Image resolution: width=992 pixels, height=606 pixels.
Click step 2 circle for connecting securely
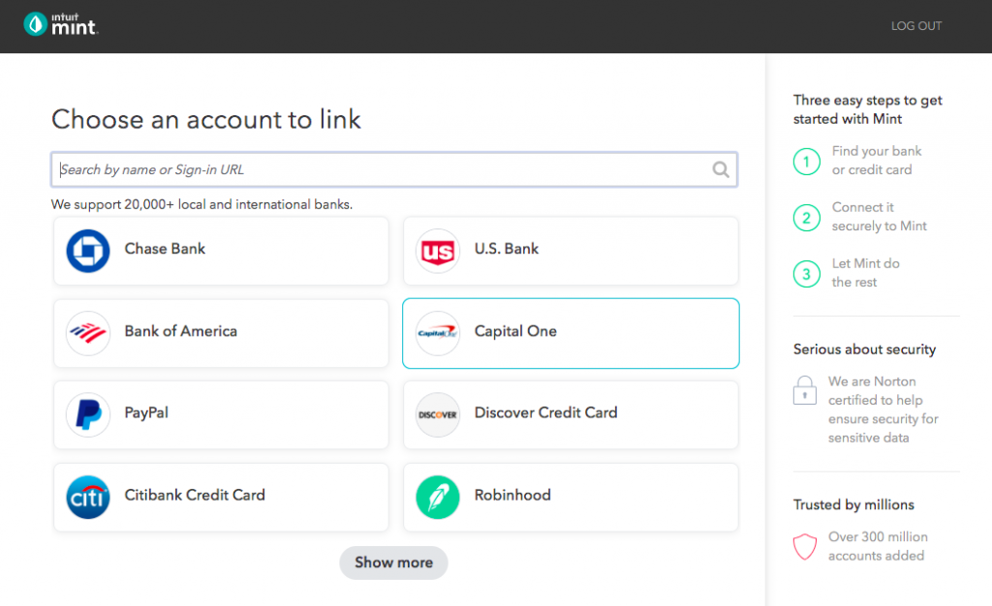(x=807, y=218)
